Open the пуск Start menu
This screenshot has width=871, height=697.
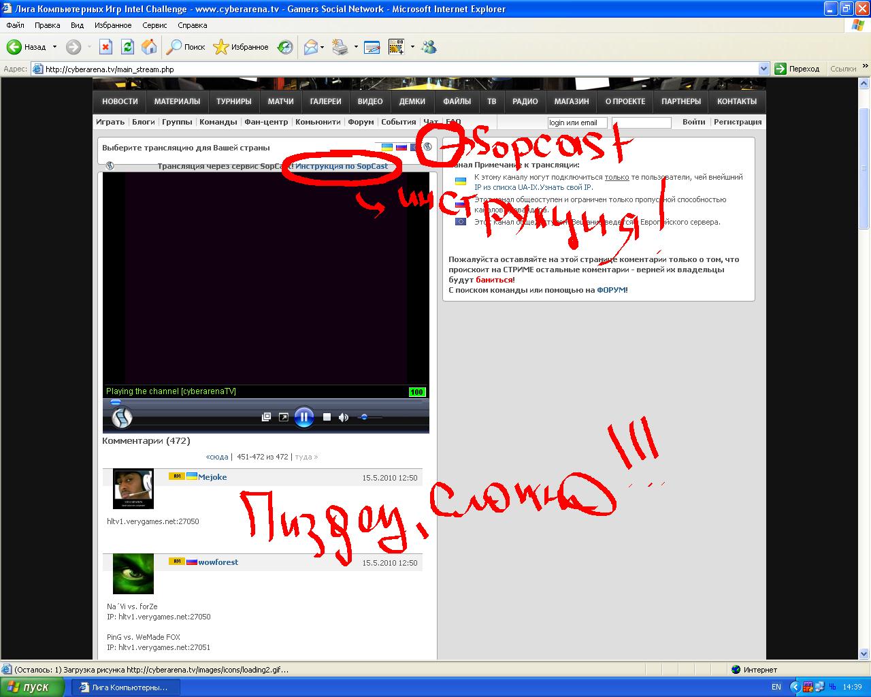[x=32, y=687]
